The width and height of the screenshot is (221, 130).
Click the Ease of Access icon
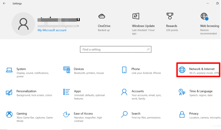66,115
